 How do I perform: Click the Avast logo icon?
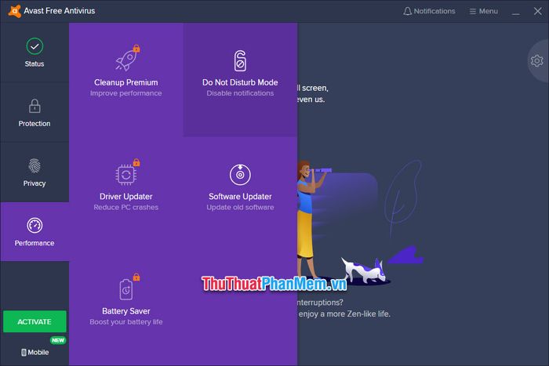[x=14, y=11]
